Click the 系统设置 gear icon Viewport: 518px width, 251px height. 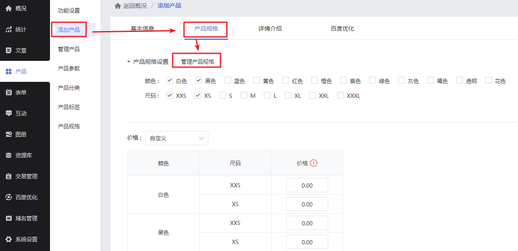pyautogui.click(x=8, y=239)
